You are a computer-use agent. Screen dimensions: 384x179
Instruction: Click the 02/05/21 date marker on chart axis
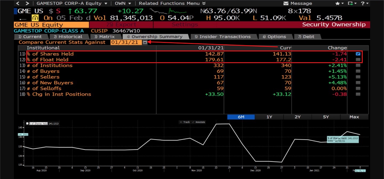click(361, 170)
